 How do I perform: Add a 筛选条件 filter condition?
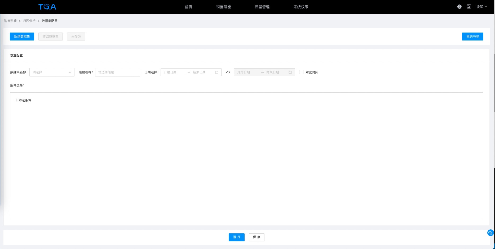(x=23, y=100)
